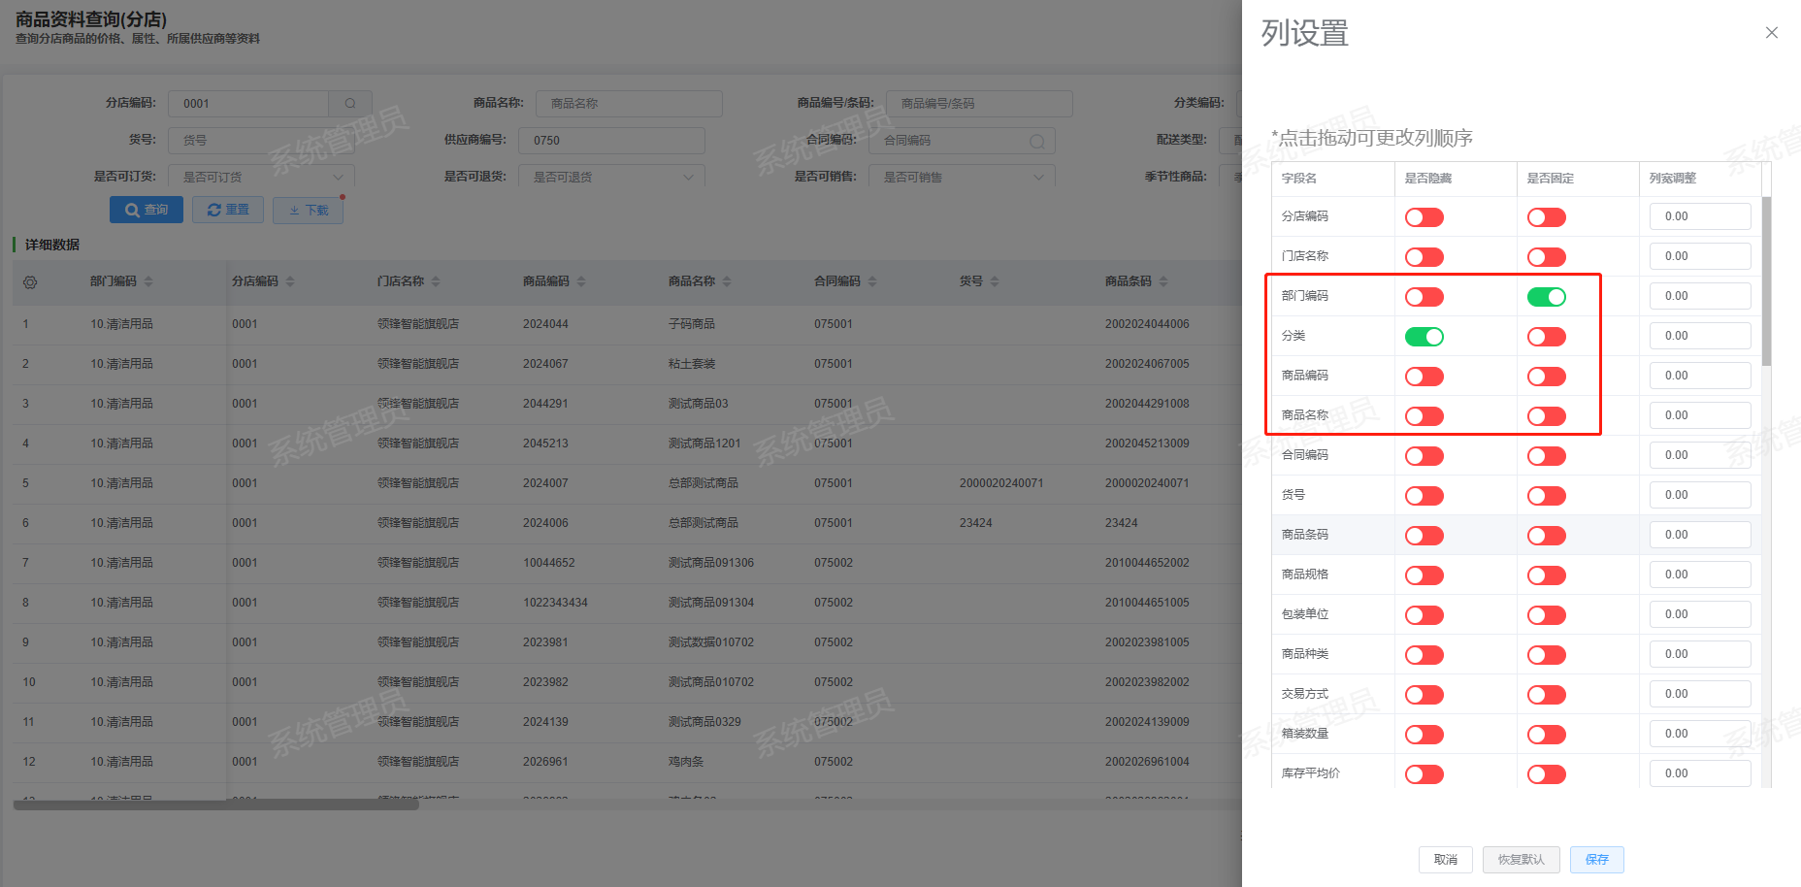Close the 列设置 panel with X icon
This screenshot has width=1801, height=887.
(1771, 33)
